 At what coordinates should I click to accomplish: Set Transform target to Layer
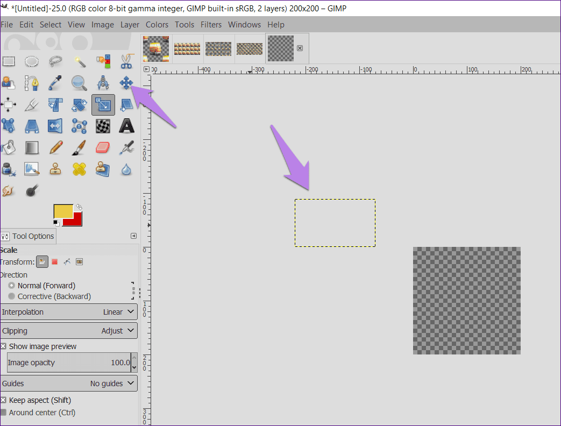point(42,262)
